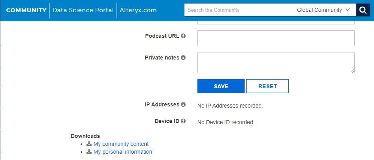
Task: Go to Data Science Portal
Action: click(83, 10)
